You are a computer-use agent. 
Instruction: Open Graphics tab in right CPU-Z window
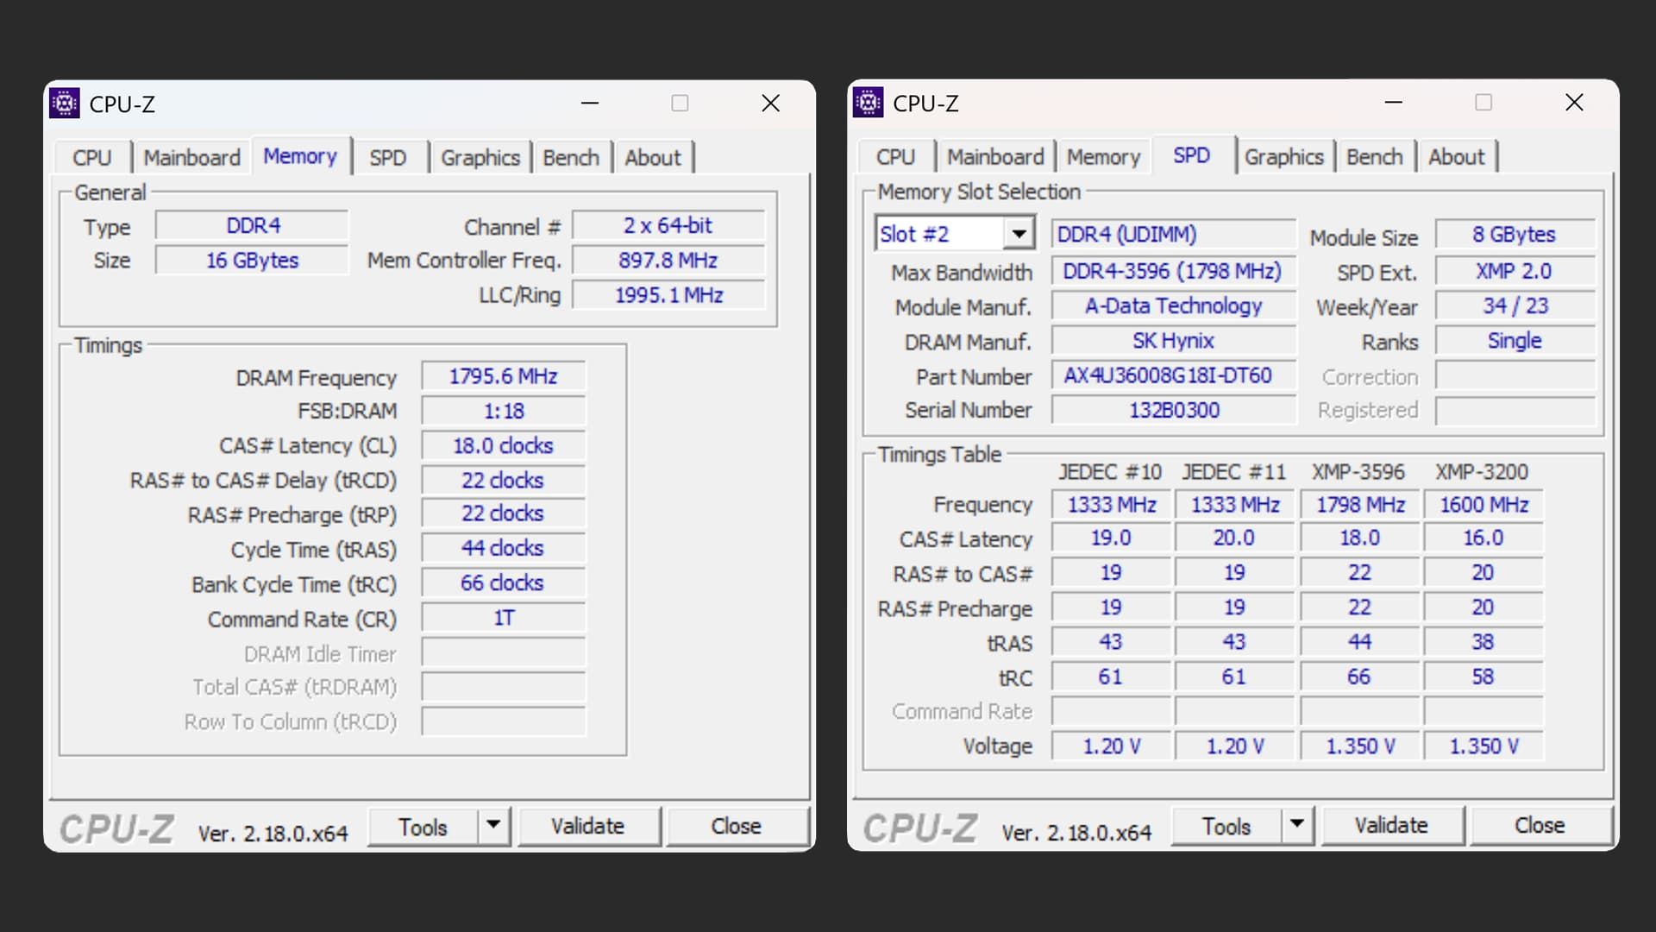(x=1284, y=157)
